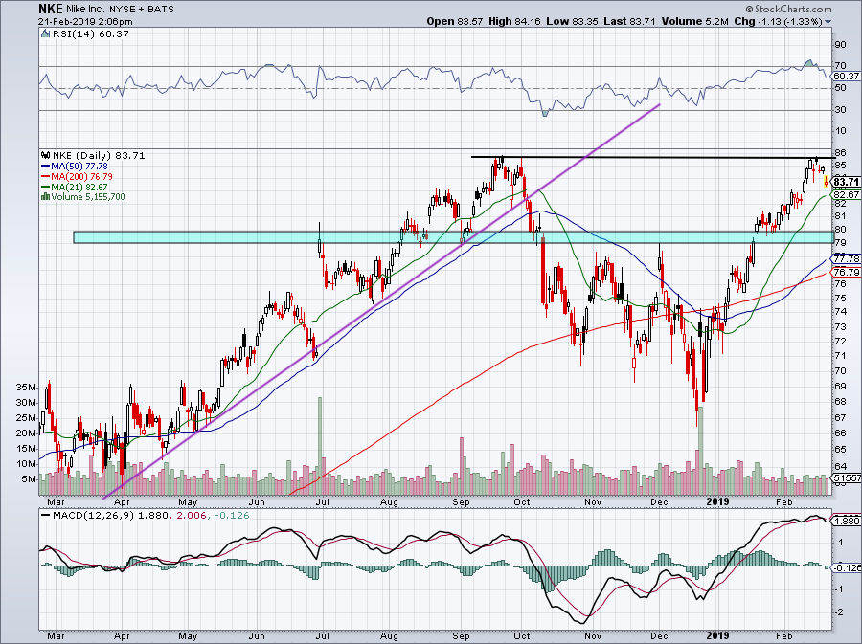
Task: Click the 70 price axis label
Action: coord(841,370)
